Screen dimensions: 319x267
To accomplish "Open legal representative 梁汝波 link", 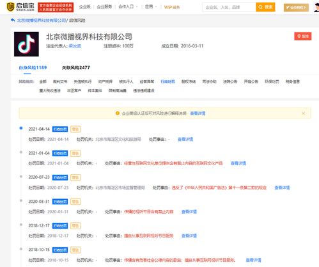I will [75, 46].
